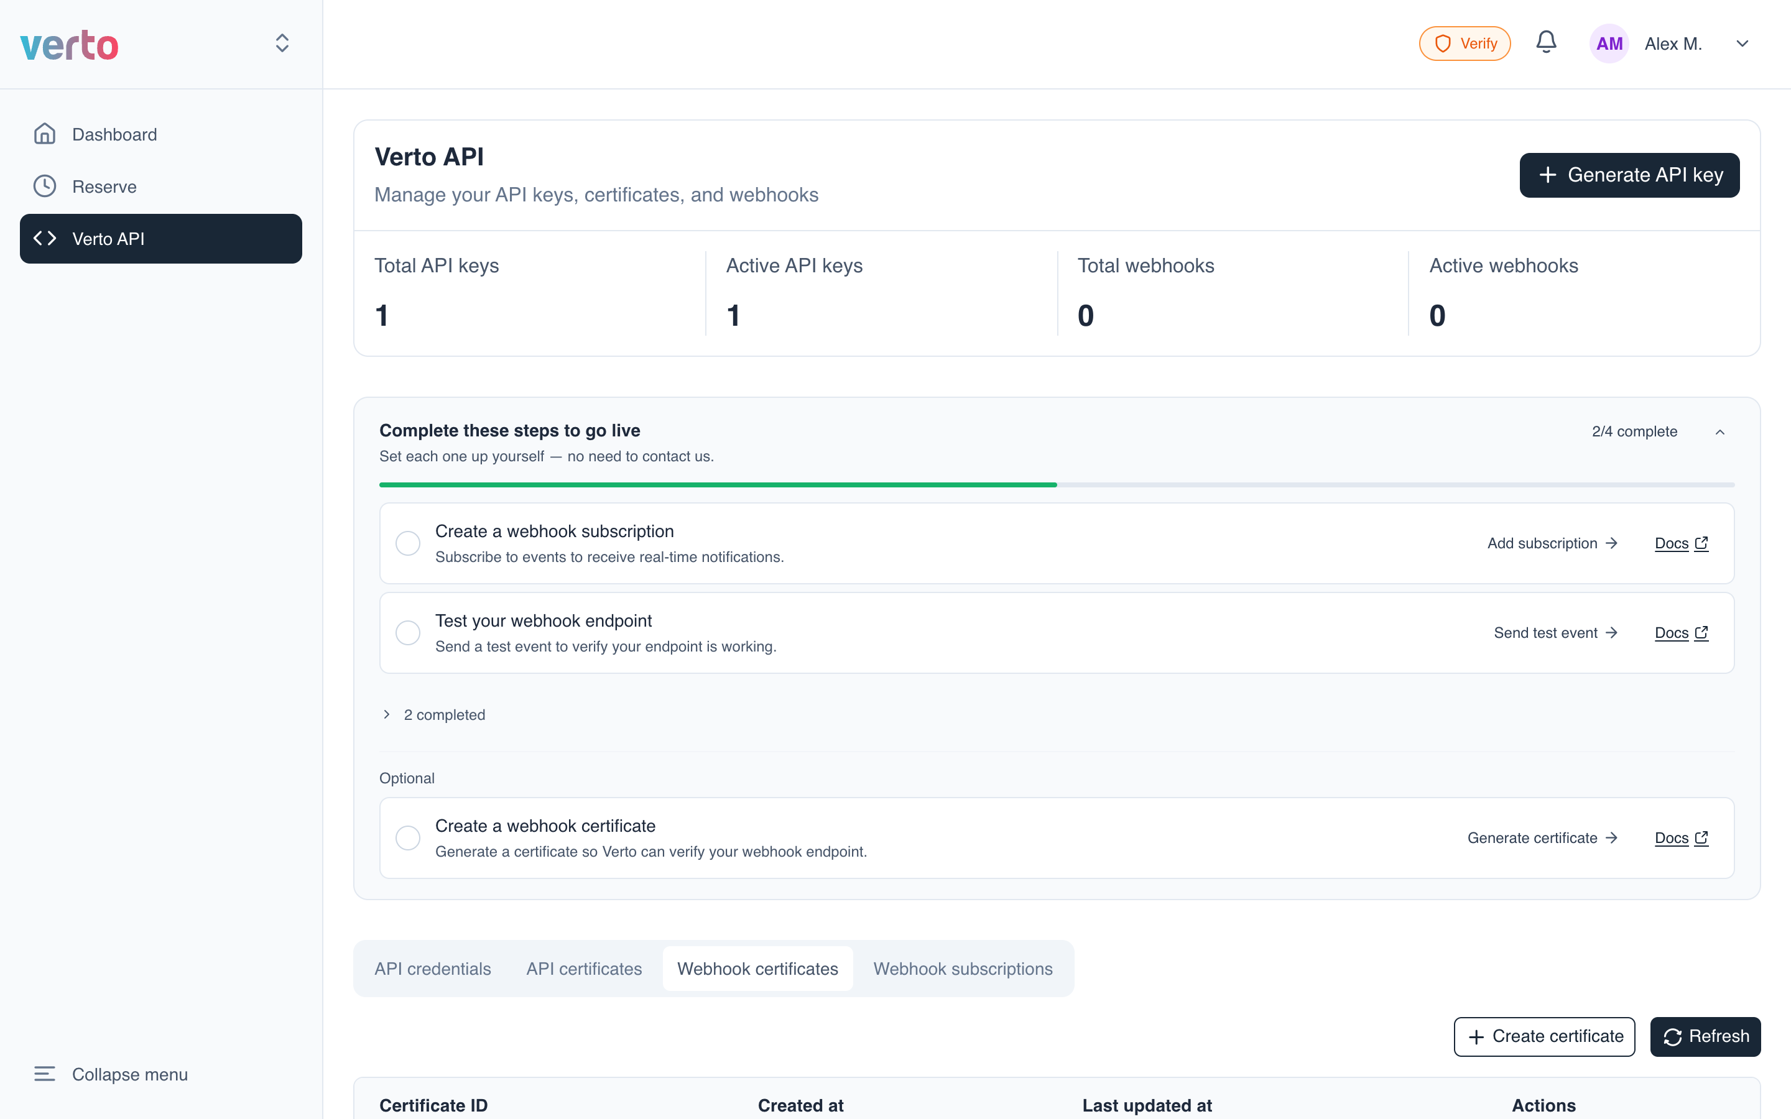Select Webhook certificates tab
Screen dimensions: 1791x1119
(757, 969)
